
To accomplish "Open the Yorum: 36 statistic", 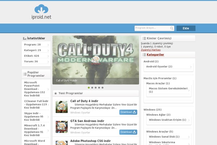I will [31, 62].
